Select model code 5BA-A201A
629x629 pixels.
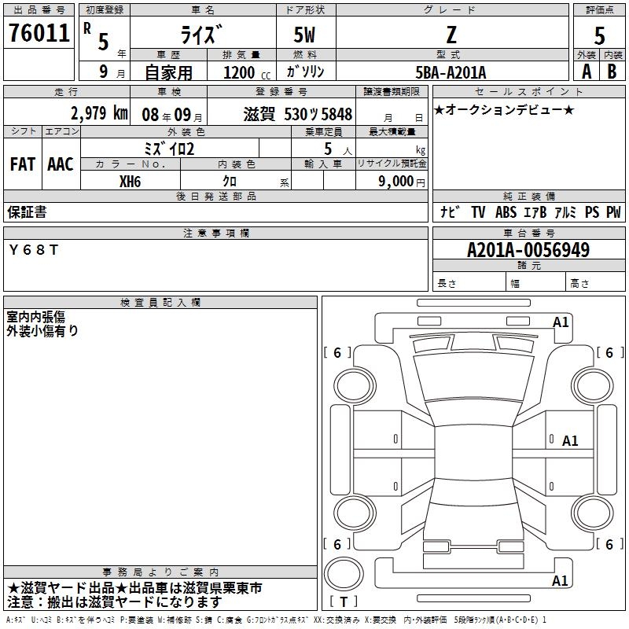point(451,72)
